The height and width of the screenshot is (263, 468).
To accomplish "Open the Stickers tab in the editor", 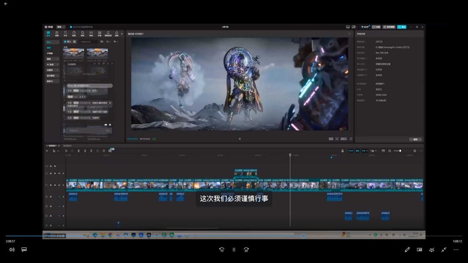I will tap(74, 34).
